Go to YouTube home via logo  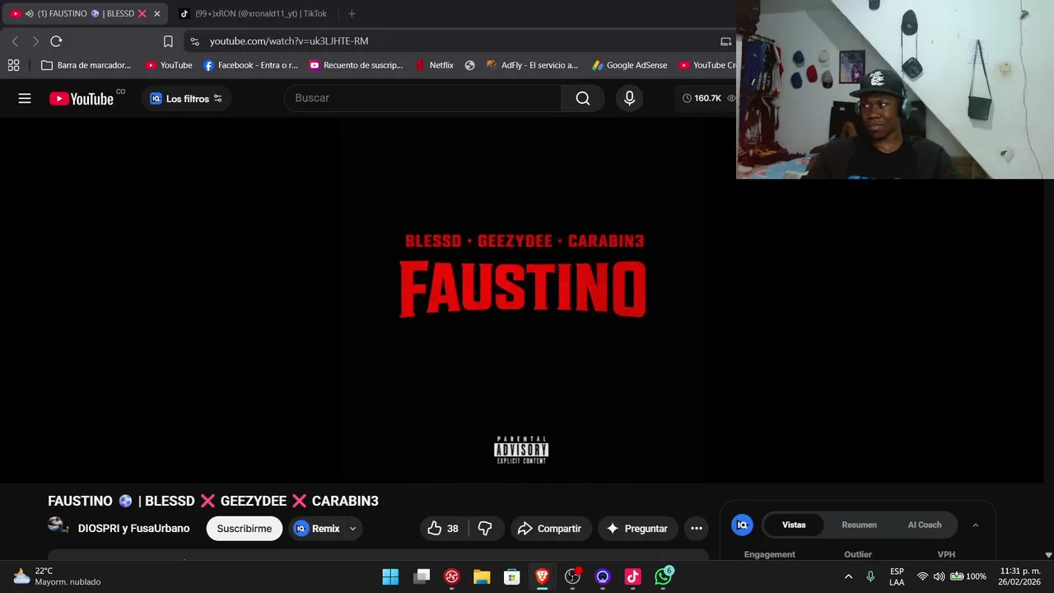pos(82,98)
